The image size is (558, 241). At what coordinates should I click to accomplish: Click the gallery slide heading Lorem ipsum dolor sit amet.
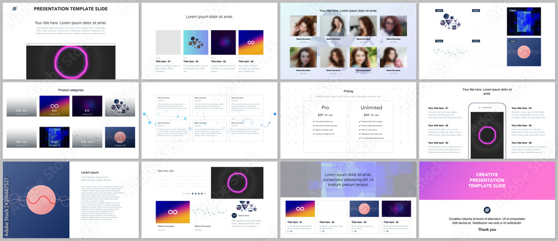(210, 17)
